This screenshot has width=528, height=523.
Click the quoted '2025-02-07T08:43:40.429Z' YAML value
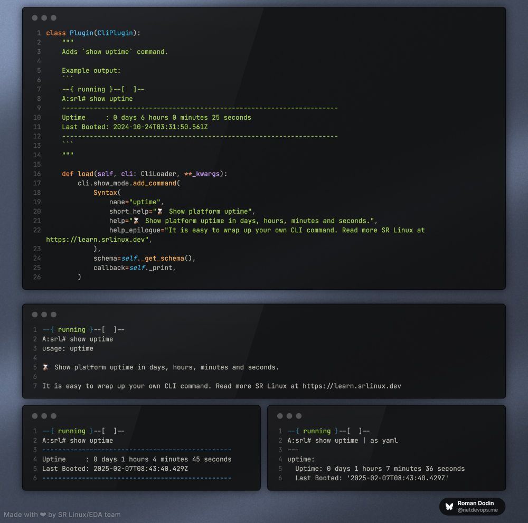pyautogui.click(x=398, y=478)
